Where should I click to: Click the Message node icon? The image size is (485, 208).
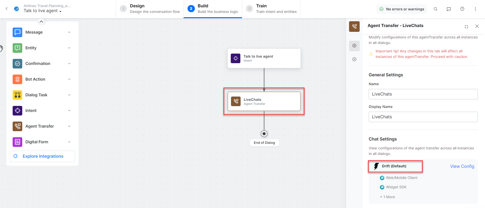(x=17, y=32)
